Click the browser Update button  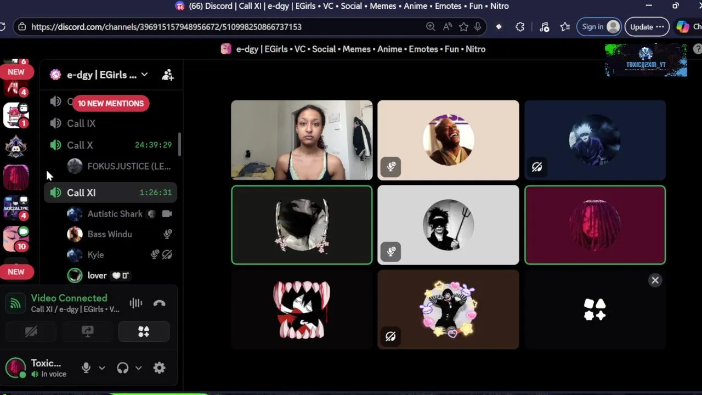point(647,27)
